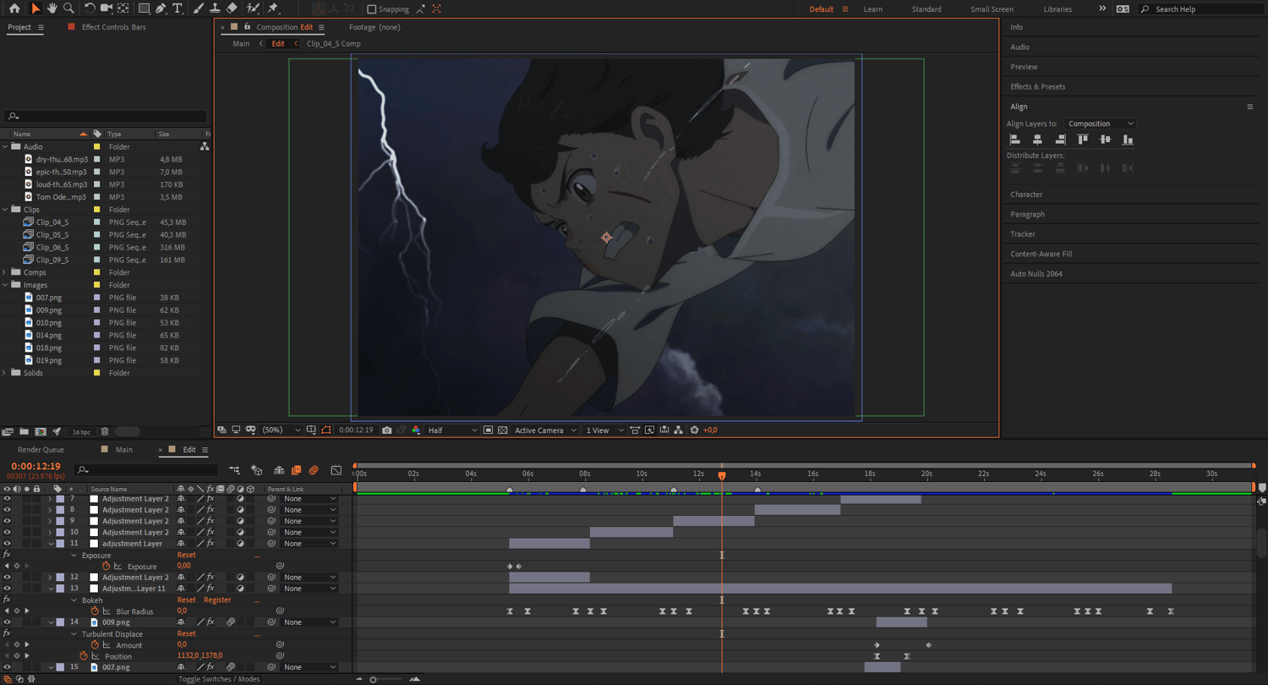Viewport: 1268px width, 685px height.
Task: Open the Tracker panel
Action: [1023, 234]
